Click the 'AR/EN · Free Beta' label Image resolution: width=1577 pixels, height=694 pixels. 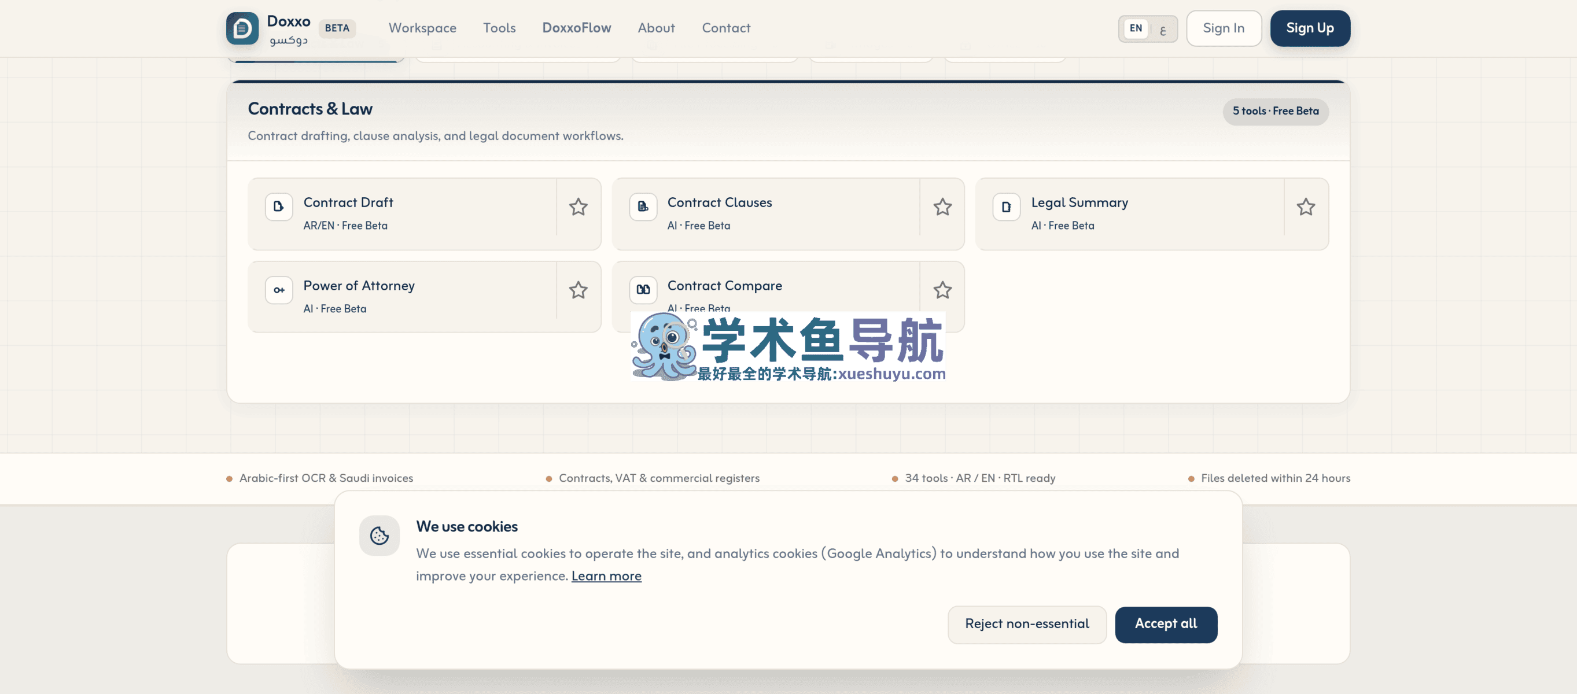[345, 225]
